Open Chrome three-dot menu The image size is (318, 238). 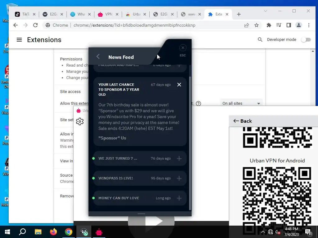(x=309, y=25)
